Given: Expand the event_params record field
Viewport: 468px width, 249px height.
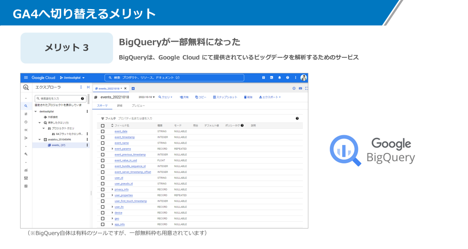Looking at the screenshot, I should tap(112, 148).
